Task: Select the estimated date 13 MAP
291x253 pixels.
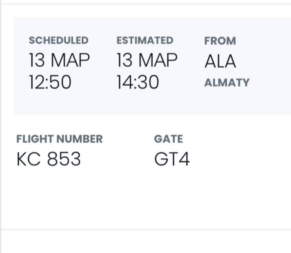Action: tap(147, 61)
